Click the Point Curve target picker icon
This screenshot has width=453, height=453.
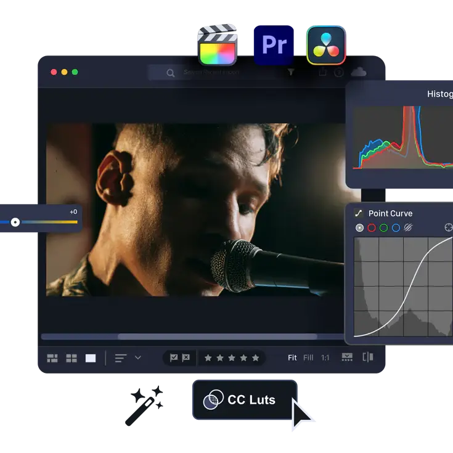coord(449,227)
